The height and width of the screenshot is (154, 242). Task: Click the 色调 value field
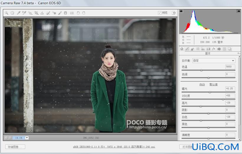[x=230, y=74]
